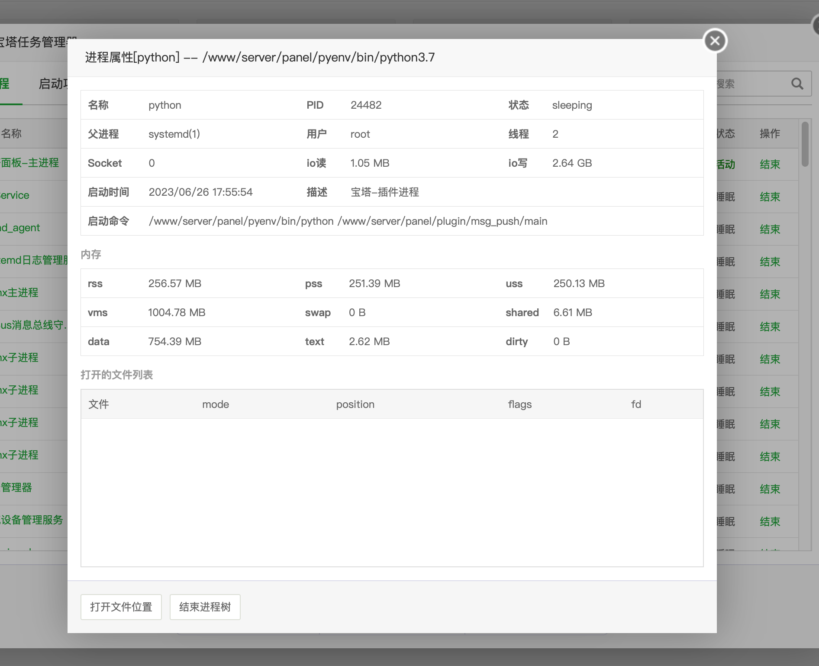Click data value 754.39 MB
819x666 pixels.
[x=175, y=342]
